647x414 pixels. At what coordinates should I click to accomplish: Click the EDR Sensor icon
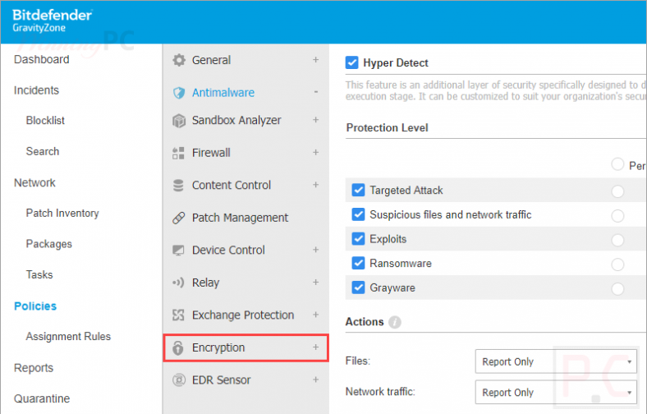coord(179,379)
